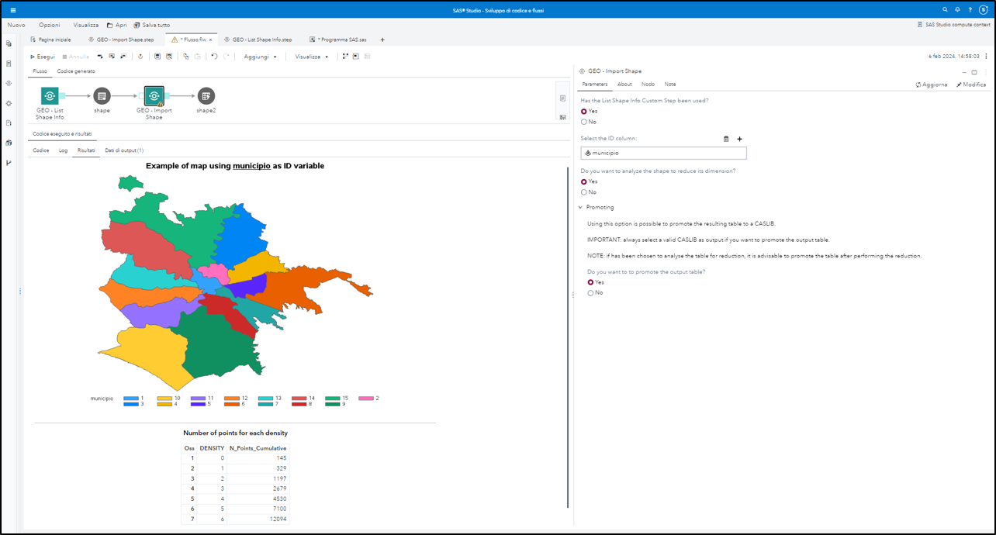
Task: Click the pink legend swatch for municipio 2
Action: point(366,399)
